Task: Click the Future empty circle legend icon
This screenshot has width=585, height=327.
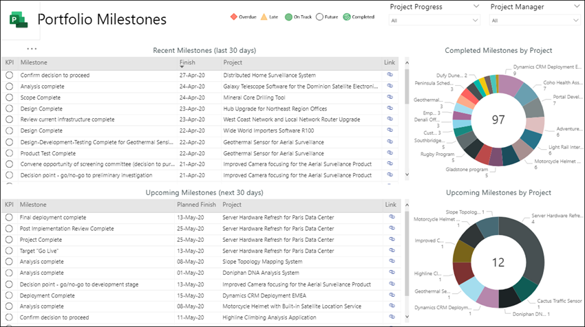Action: pos(319,16)
